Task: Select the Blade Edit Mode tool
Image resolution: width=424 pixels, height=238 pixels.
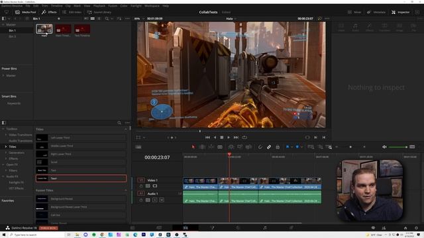Action: 220,147
